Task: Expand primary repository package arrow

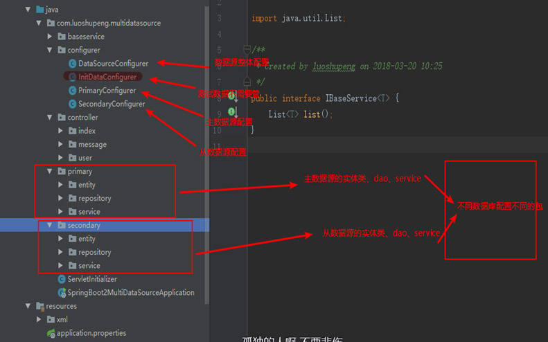Action: (x=60, y=198)
